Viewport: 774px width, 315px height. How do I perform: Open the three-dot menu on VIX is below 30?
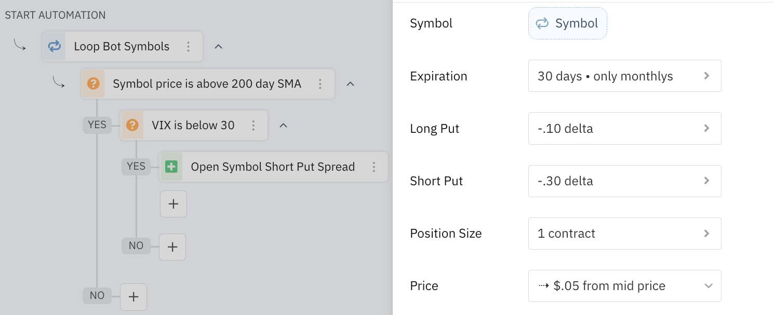pos(253,125)
